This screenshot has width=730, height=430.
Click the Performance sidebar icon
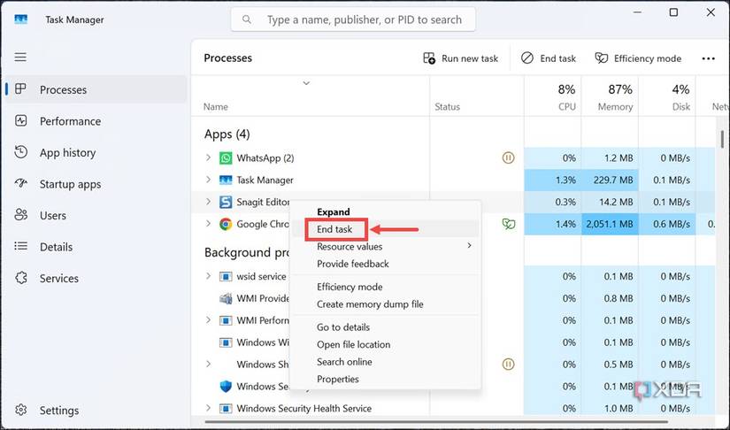(20, 121)
